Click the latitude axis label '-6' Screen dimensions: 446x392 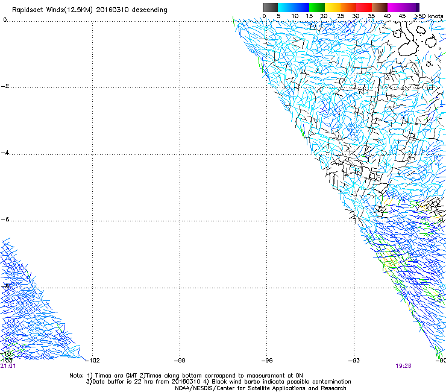(x=5, y=219)
